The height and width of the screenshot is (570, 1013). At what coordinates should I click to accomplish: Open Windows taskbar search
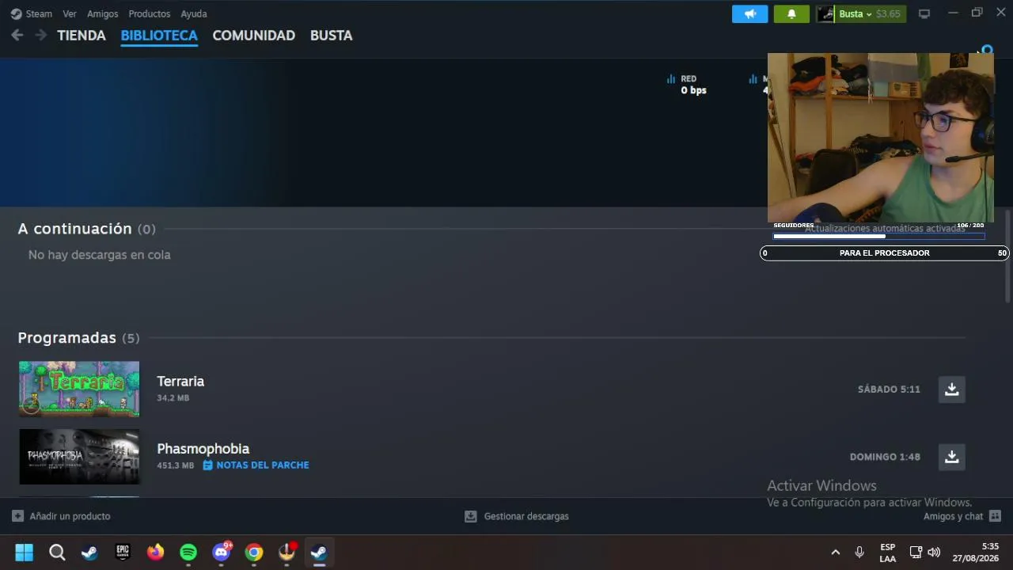pos(57,552)
